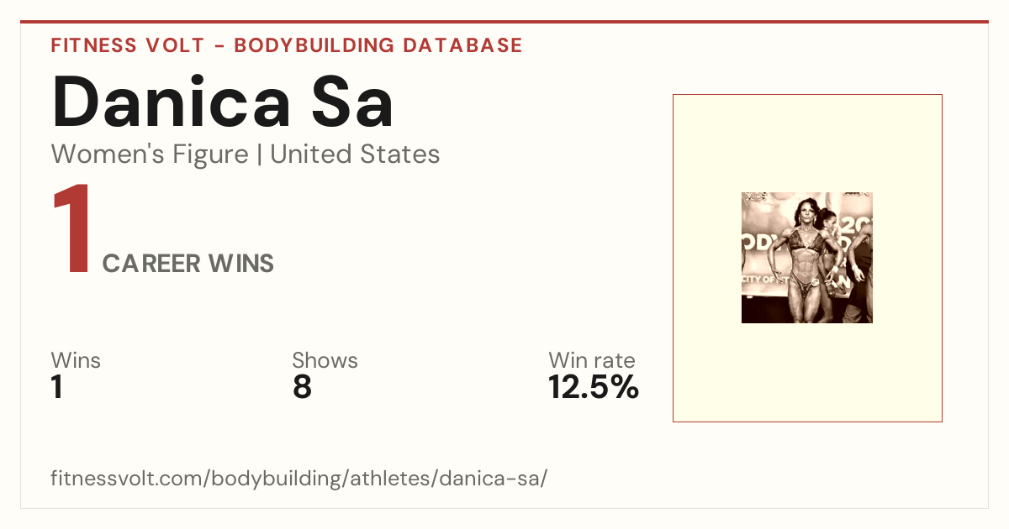1009x529 pixels.
Task: Click the CAREER WINS label
Action: pos(188,264)
